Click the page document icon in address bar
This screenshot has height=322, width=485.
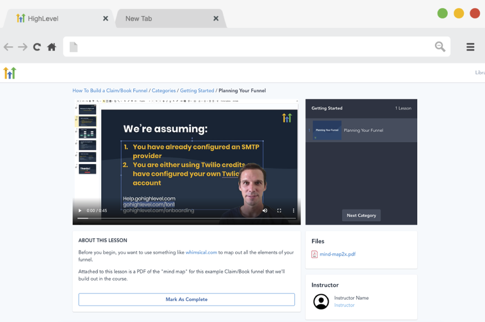[x=74, y=47]
